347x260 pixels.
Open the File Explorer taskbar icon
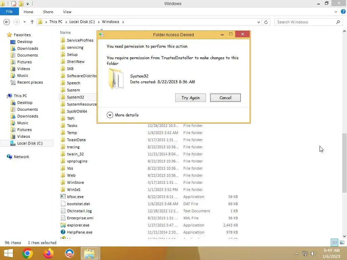(x=89, y=253)
